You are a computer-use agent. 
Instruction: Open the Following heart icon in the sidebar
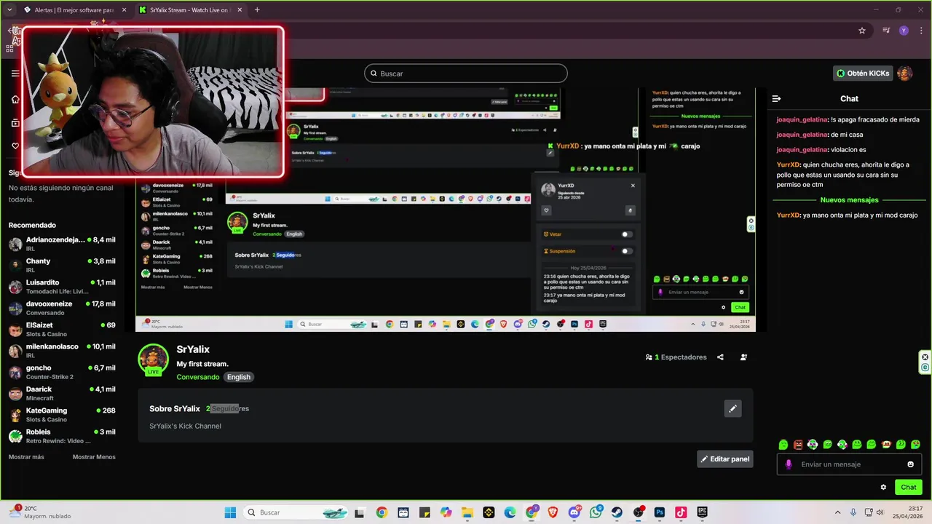[x=15, y=146]
